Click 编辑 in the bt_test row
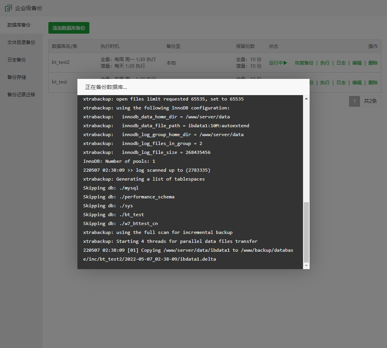Viewport: 387px width, 348px height. click(x=357, y=83)
